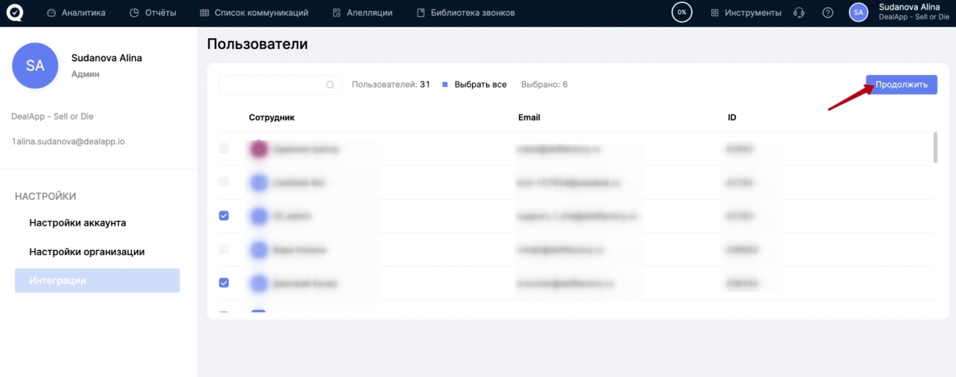This screenshot has width=956, height=377.
Task: Click the pink avatar in first user row
Action: [x=259, y=149]
